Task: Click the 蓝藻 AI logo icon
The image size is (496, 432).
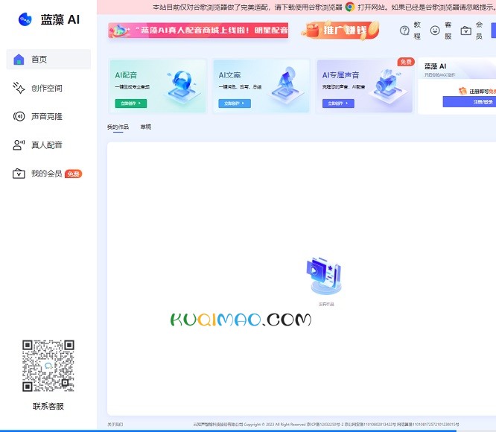Action: [25, 19]
